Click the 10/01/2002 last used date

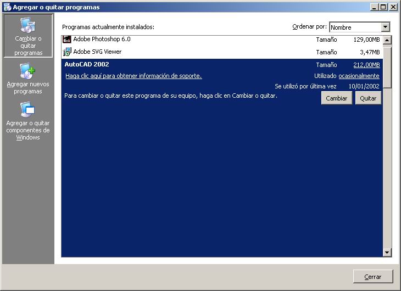(364, 86)
